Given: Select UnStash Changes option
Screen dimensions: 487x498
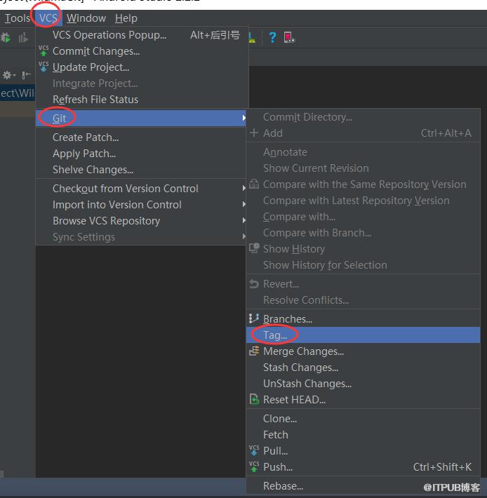Looking at the screenshot, I should coord(363,384).
